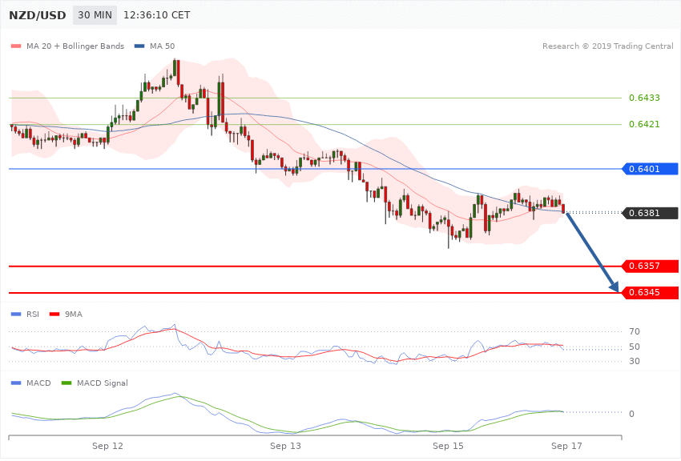Click the red 0.6357 support price tag
The image size is (681, 461).
pos(651,266)
